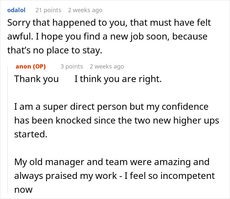
Task: Click the line beginning 'has been knocked since'
Action: coord(116,121)
